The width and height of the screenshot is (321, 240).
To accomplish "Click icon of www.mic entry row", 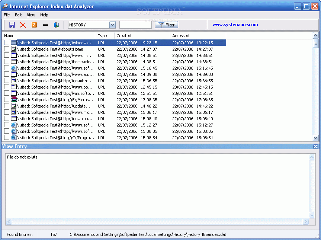I will 14,112.
